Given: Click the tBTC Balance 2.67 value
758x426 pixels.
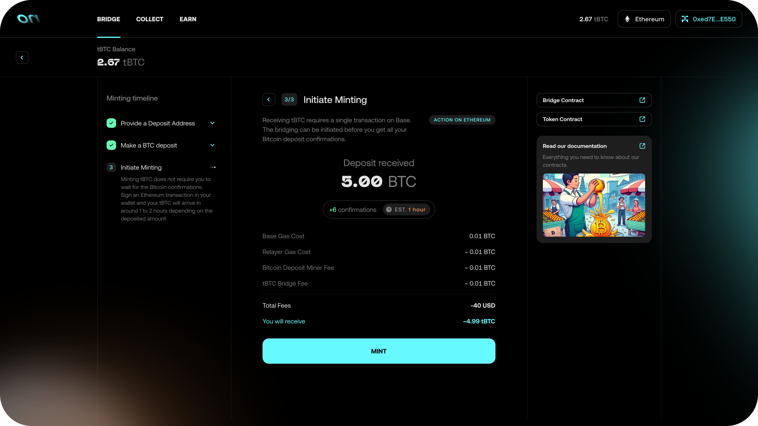Looking at the screenshot, I should pyautogui.click(x=121, y=62).
